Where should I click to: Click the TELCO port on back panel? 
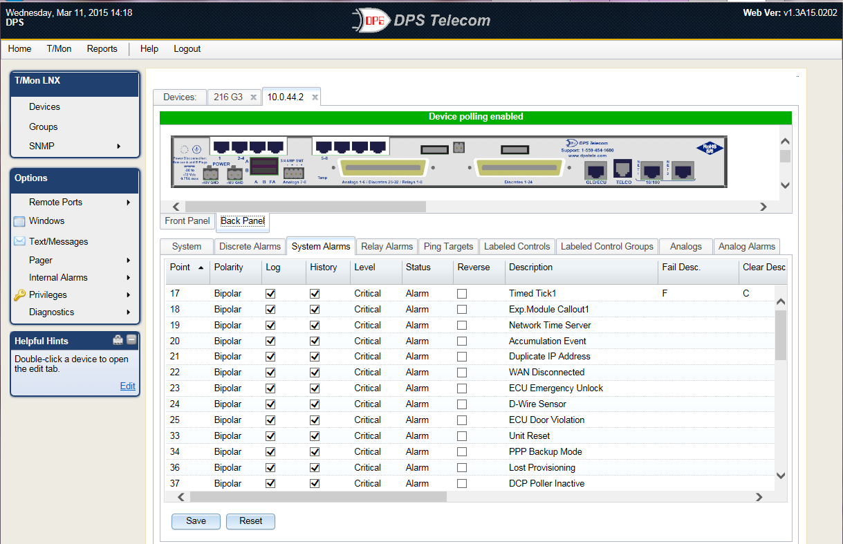click(624, 169)
